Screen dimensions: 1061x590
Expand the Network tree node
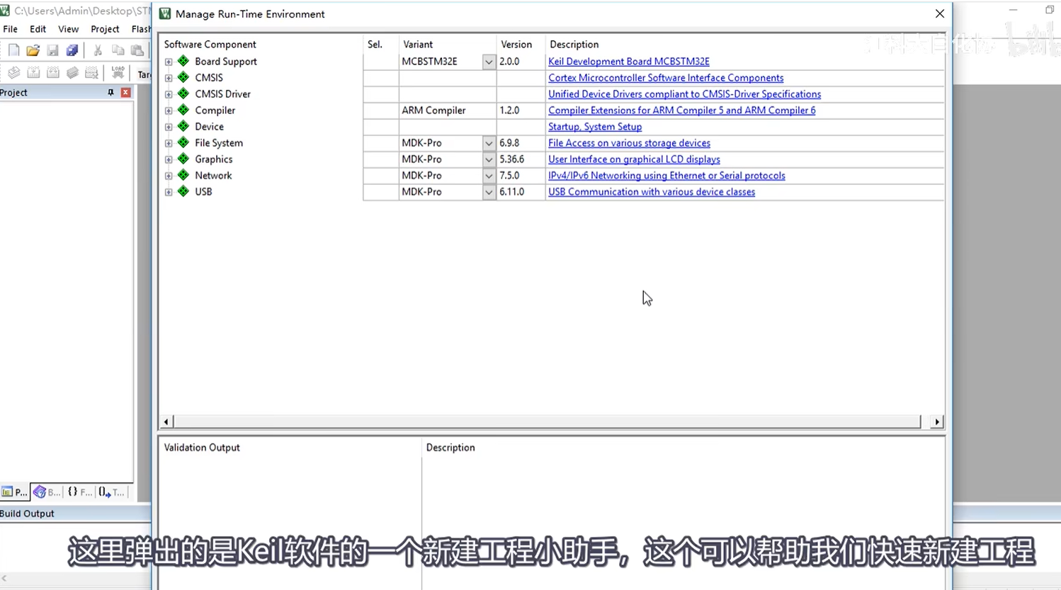169,176
